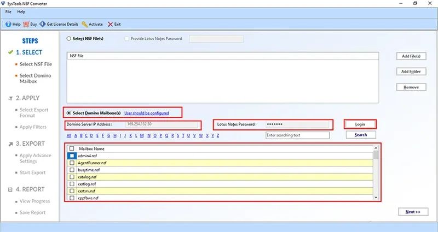Viewport: 438px width, 232px height.
Task: Open the Help menu in menu bar
Action: pyautogui.click(x=21, y=11)
